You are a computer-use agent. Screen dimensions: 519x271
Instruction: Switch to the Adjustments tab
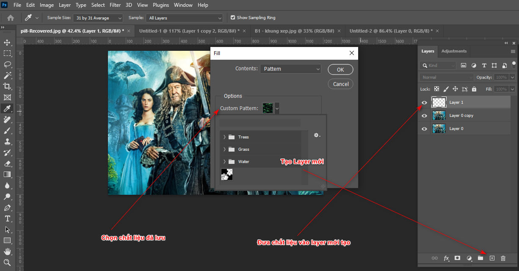tap(454, 51)
